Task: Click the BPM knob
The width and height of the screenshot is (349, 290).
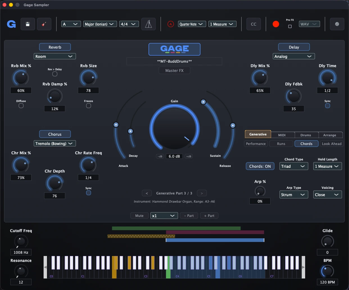Action: 327,271
